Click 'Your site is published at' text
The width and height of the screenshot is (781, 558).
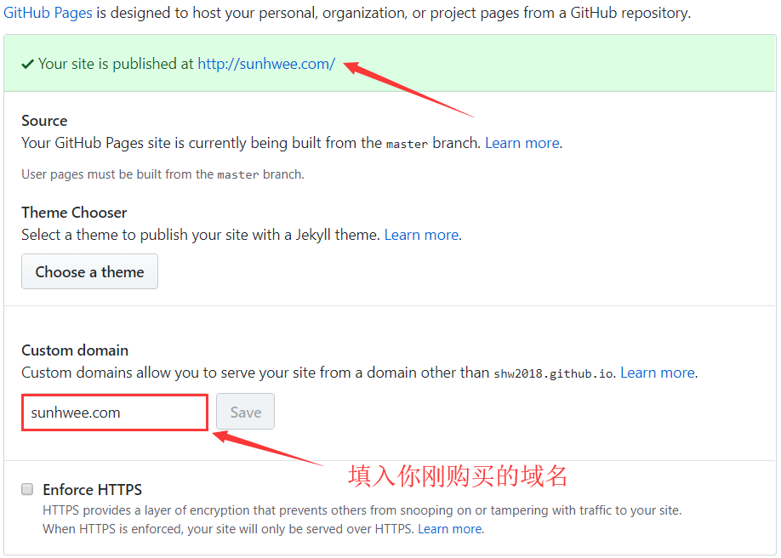point(116,64)
